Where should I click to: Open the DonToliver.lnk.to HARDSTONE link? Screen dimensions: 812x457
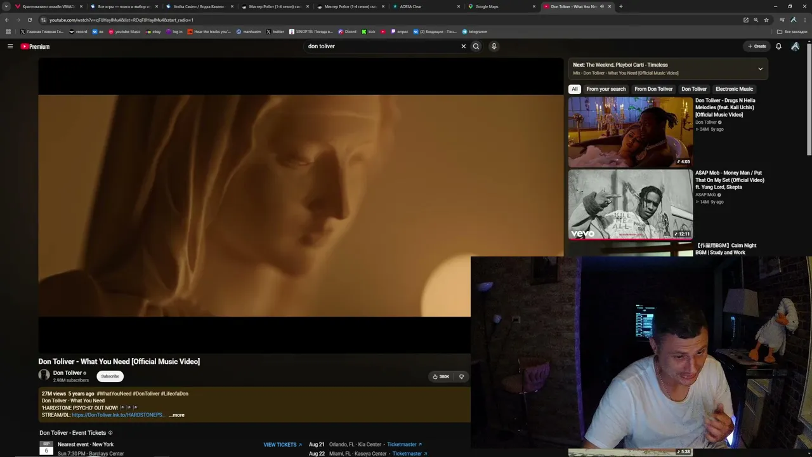coord(117,415)
